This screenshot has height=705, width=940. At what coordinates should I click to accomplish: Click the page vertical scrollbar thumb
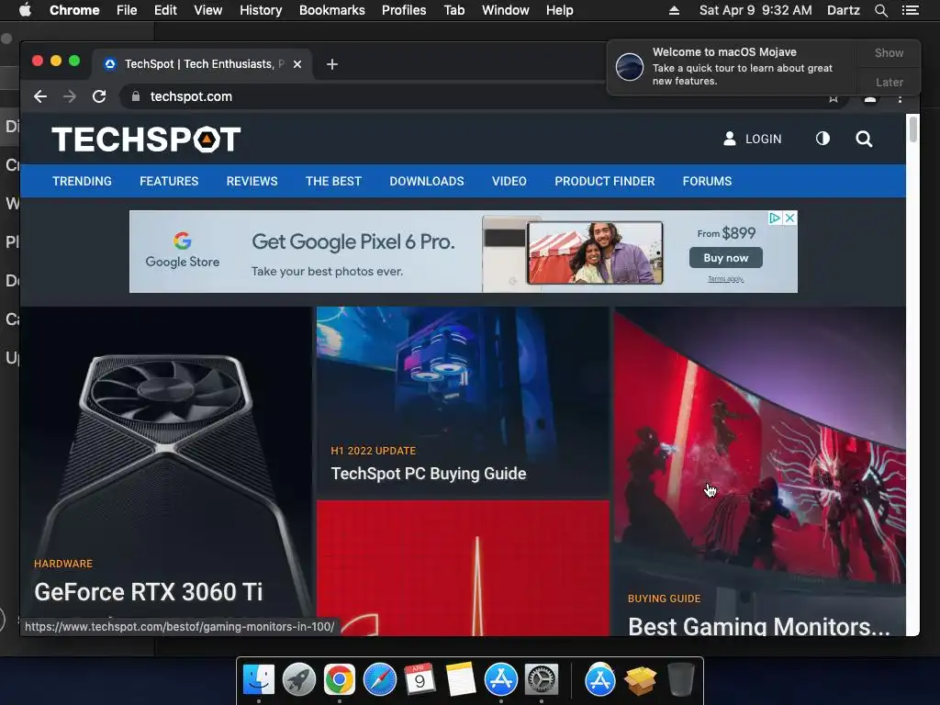[x=913, y=129]
